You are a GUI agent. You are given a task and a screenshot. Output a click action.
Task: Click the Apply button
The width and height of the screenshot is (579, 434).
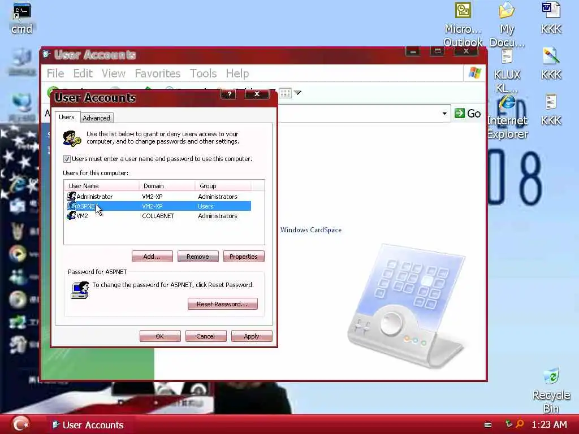[252, 336]
